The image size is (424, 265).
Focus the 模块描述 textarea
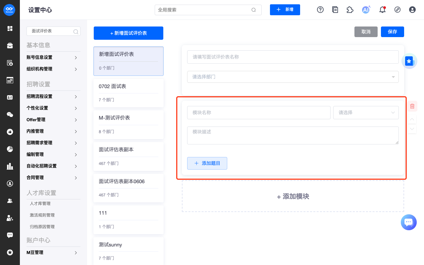coord(293,135)
